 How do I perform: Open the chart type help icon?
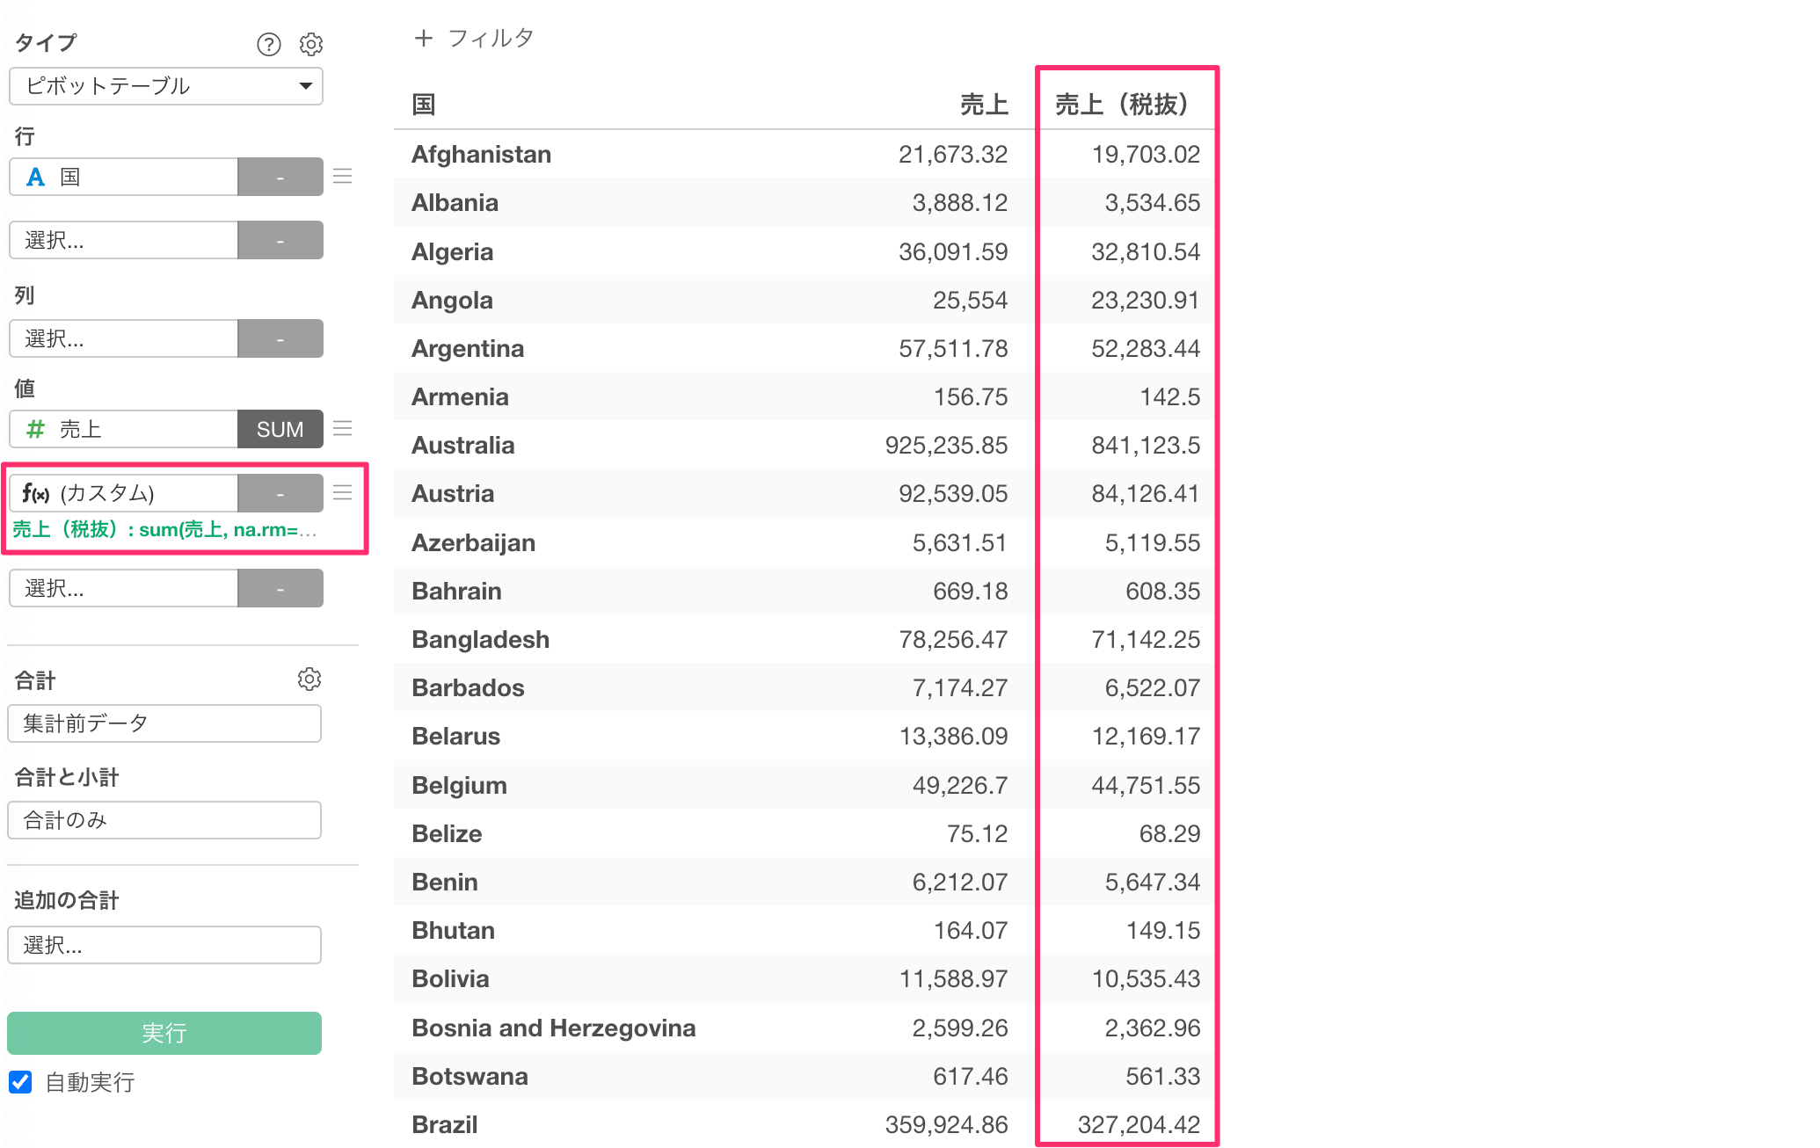(x=268, y=44)
